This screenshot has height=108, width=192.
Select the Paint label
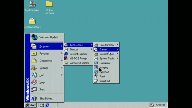[x=102, y=76]
